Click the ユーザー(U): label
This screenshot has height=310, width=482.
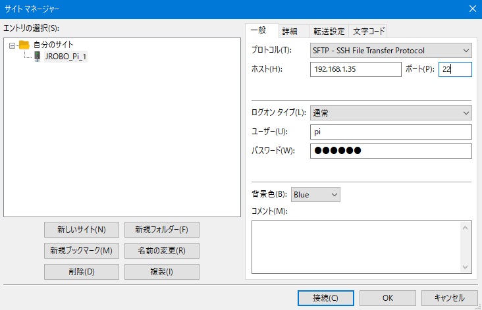[x=269, y=132]
